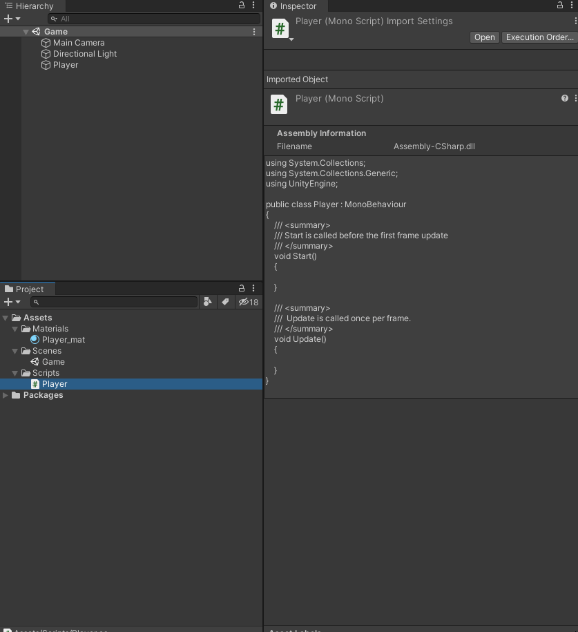Click the Execution Order button

point(540,37)
